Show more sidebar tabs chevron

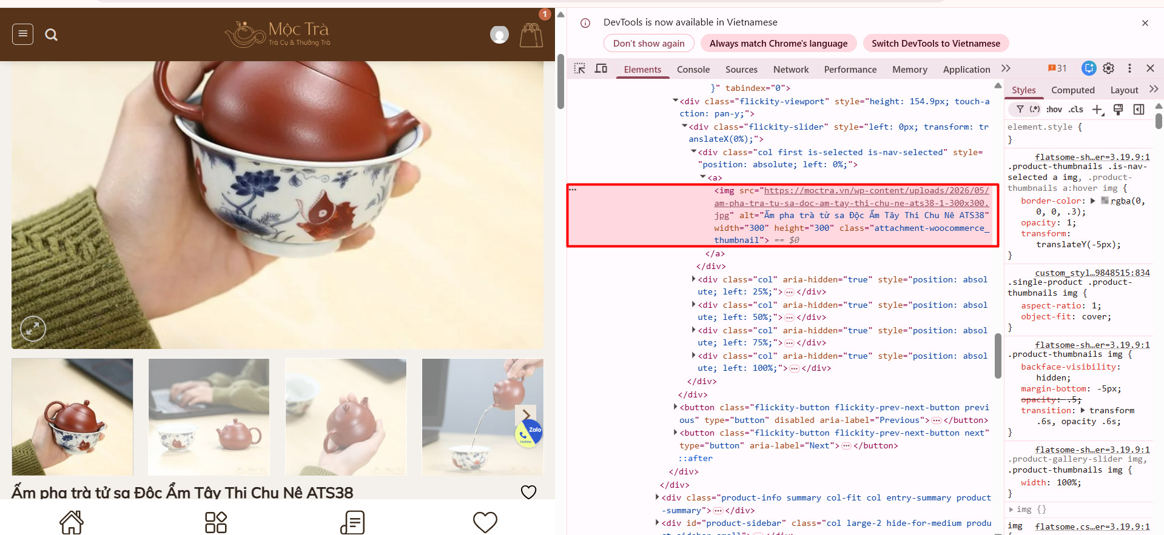point(1153,89)
